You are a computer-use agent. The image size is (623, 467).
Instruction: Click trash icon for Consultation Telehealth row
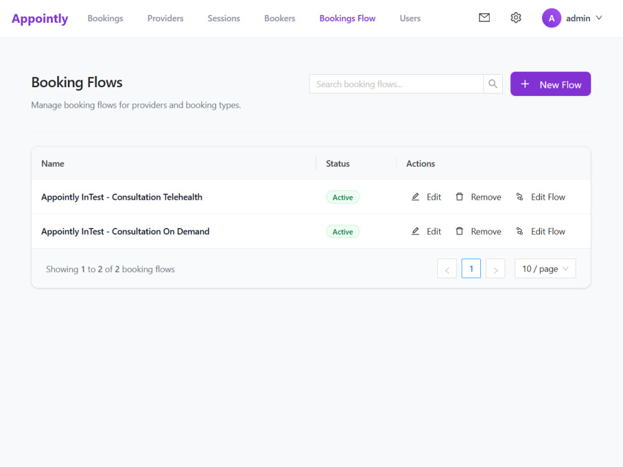459,197
